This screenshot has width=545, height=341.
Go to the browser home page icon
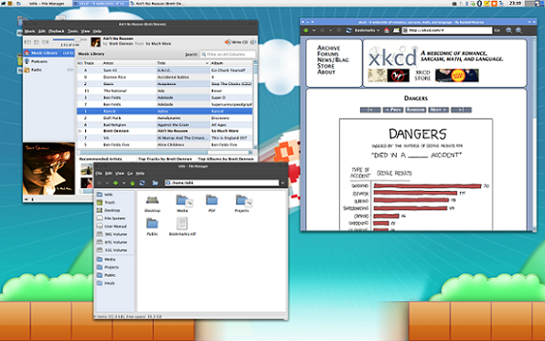point(387,30)
